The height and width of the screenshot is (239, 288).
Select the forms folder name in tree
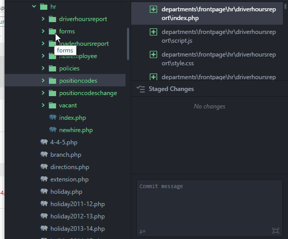pyautogui.click(x=67, y=31)
